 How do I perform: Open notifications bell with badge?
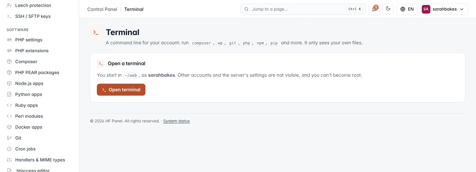pyautogui.click(x=374, y=9)
